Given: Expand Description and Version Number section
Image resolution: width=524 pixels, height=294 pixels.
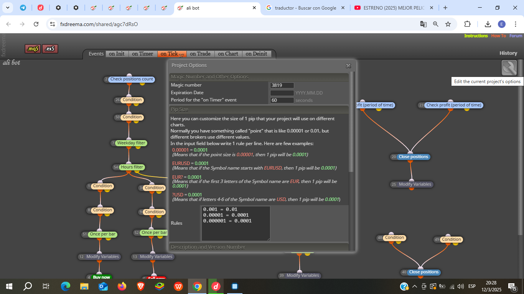Looking at the screenshot, I should (259, 247).
